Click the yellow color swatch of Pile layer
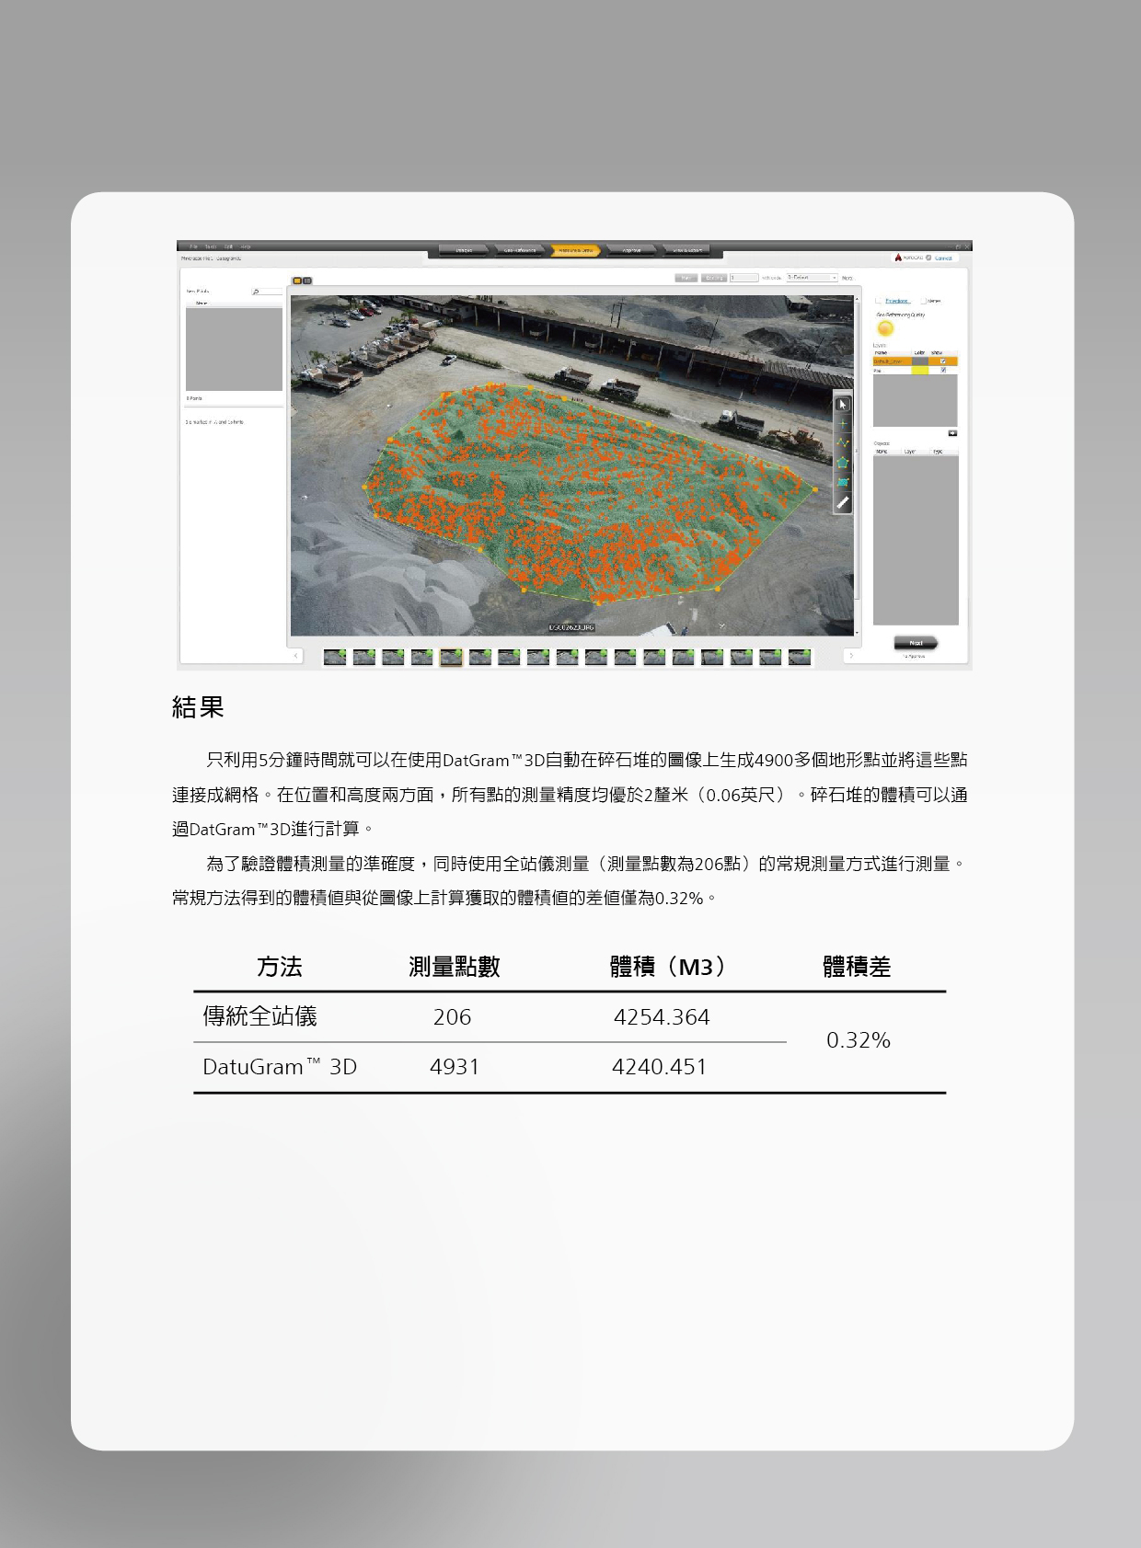The width and height of the screenshot is (1141, 1548). tap(920, 371)
